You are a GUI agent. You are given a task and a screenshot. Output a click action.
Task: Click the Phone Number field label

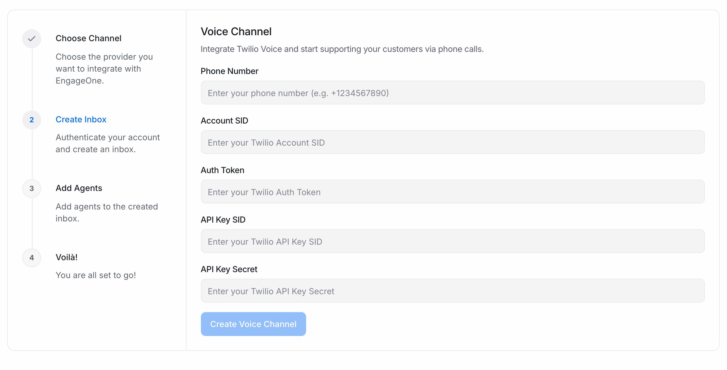tap(229, 71)
